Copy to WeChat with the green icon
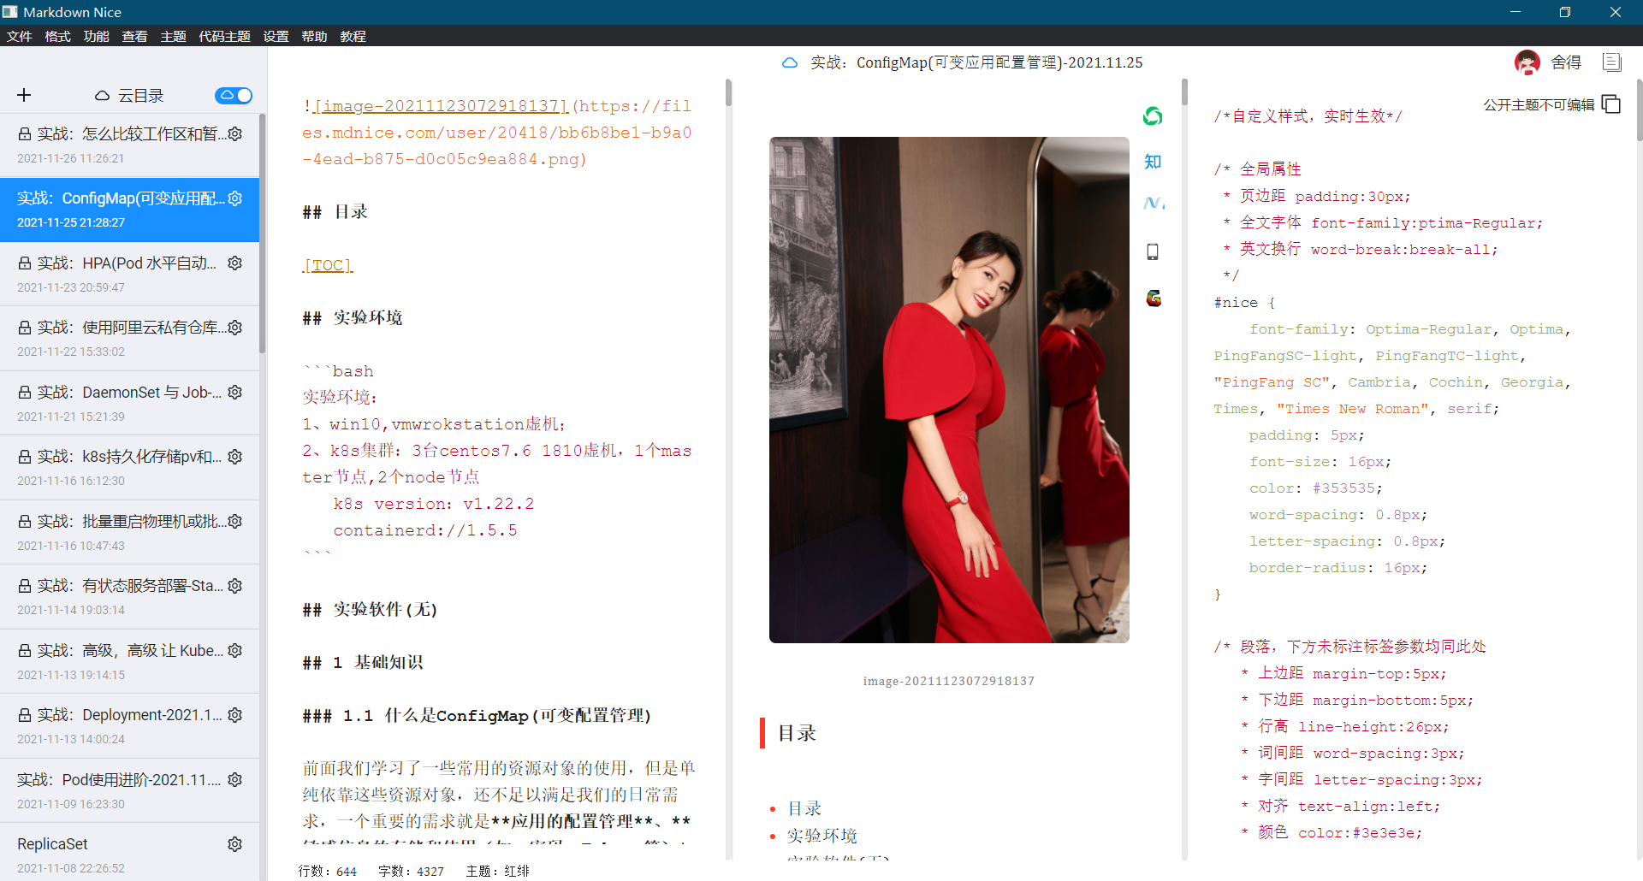Screen dimensions: 1643x881 pos(1153,116)
